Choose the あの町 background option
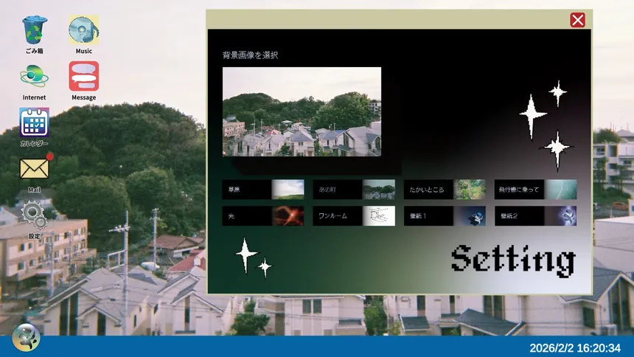The image size is (634, 357). [354, 190]
